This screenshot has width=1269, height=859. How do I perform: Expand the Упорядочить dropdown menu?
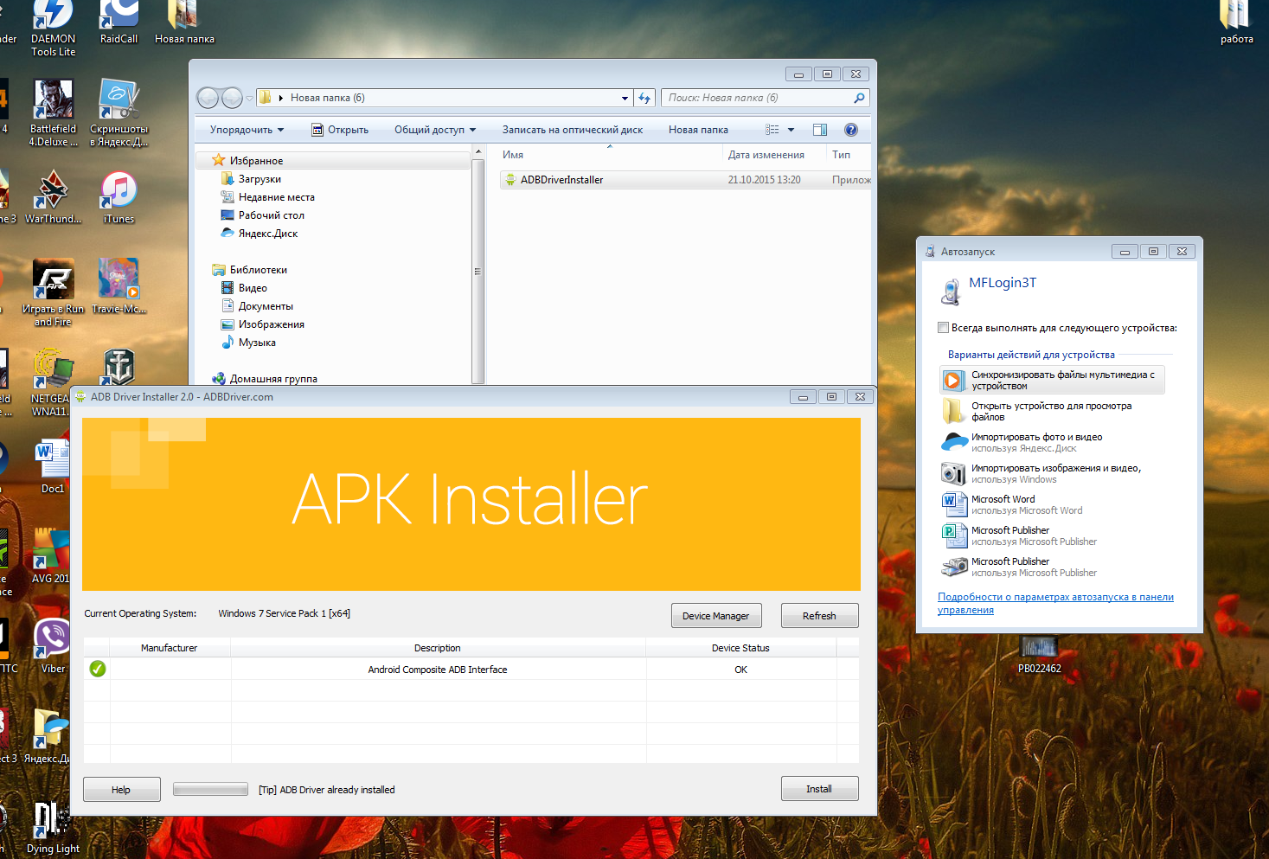pos(247,130)
